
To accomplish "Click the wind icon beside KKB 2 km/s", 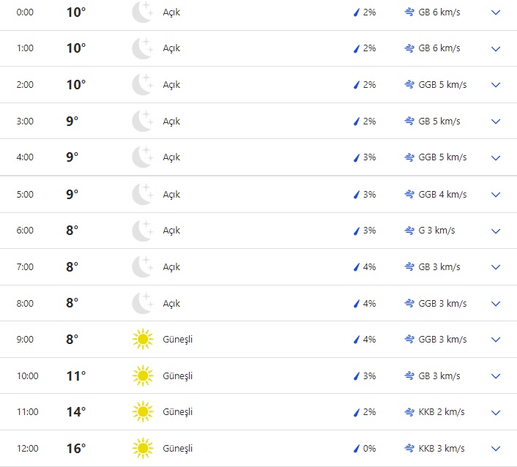I will pos(409,412).
